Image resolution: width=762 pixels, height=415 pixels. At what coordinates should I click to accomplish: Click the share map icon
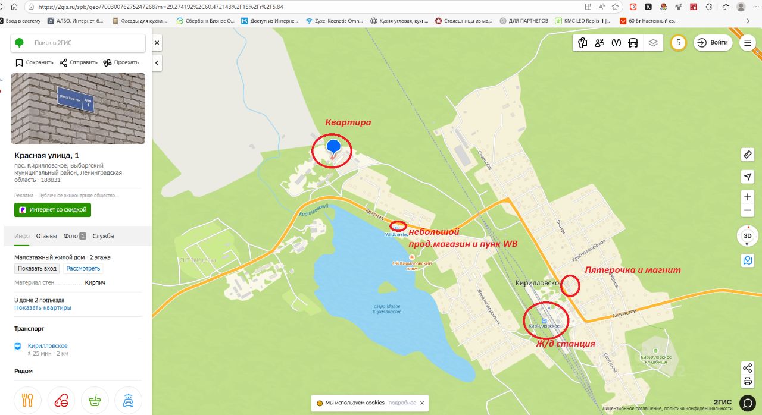748,368
